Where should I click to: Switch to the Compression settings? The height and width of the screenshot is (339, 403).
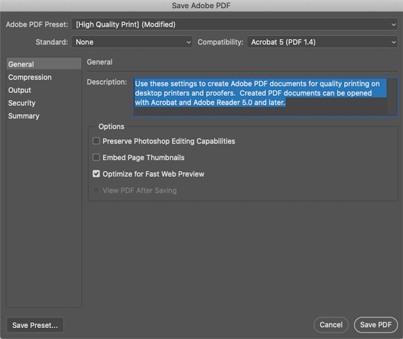click(44, 77)
